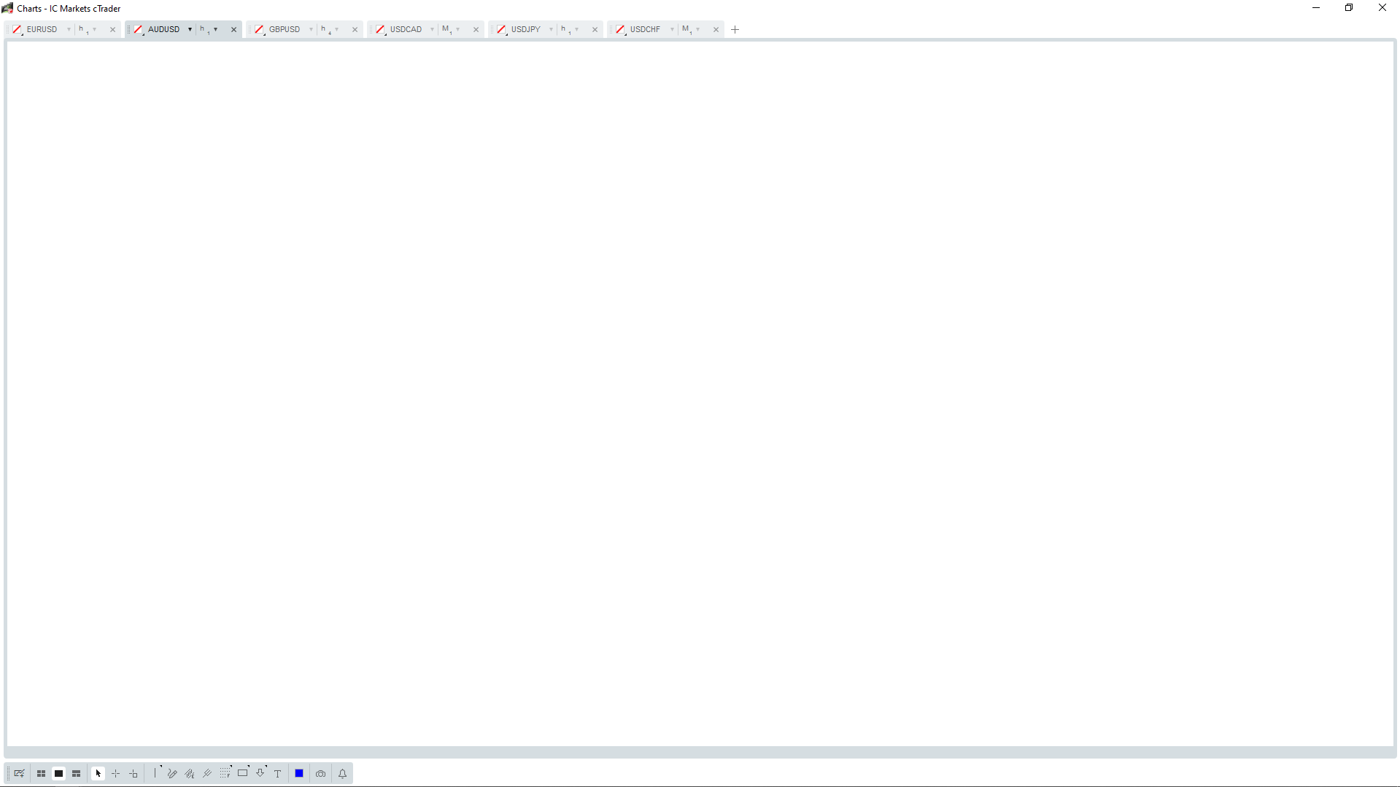Add a new chart tab with plus
This screenshot has height=787, width=1400.
point(735,30)
